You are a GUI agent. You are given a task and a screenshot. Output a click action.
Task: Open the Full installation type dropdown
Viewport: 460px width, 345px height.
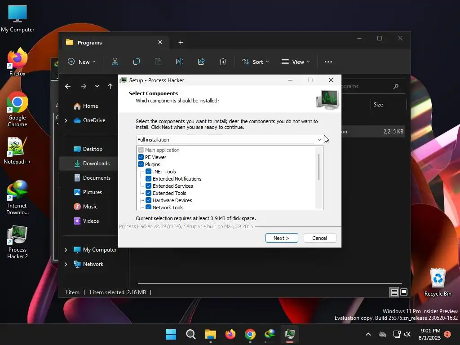click(x=230, y=140)
